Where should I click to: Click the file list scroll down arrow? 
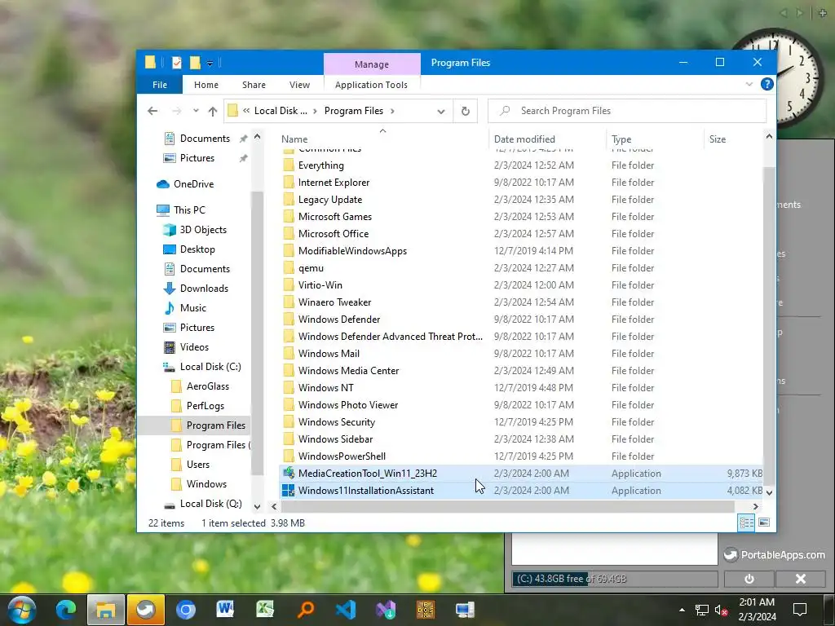click(x=769, y=493)
